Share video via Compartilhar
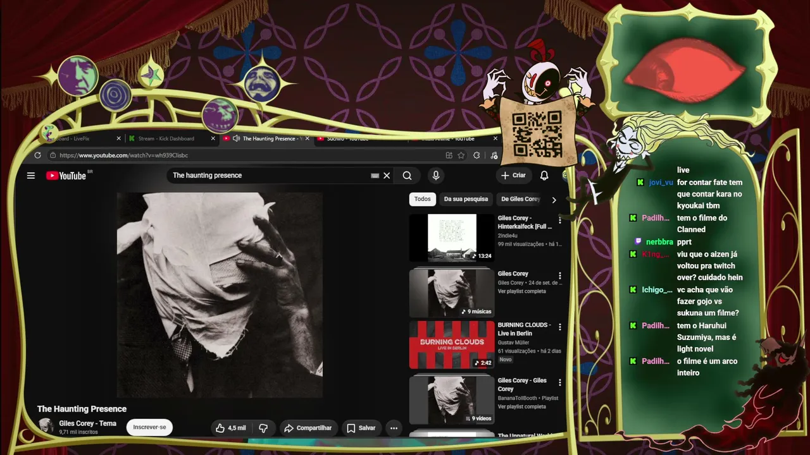The width and height of the screenshot is (810, 455). (x=308, y=428)
